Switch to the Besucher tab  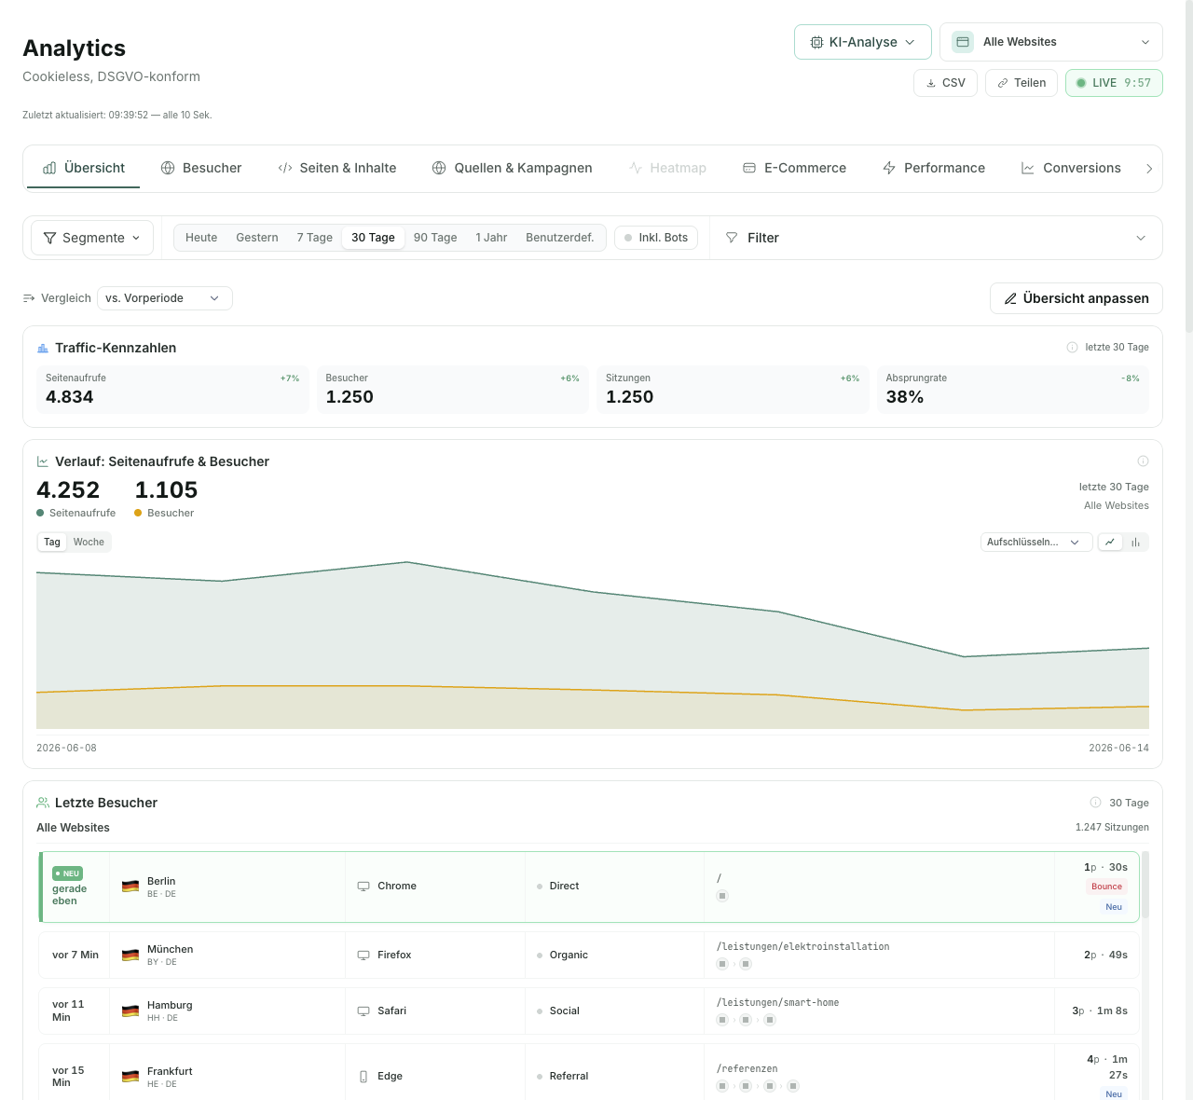pyautogui.click(x=201, y=168)
